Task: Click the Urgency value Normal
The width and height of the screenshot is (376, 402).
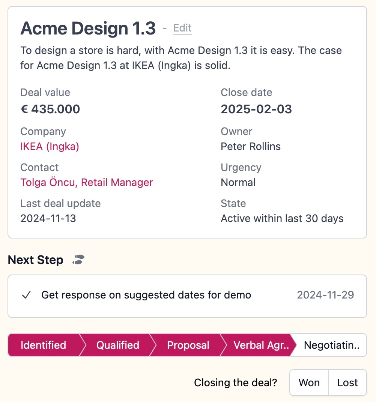Action: (238, 183)
